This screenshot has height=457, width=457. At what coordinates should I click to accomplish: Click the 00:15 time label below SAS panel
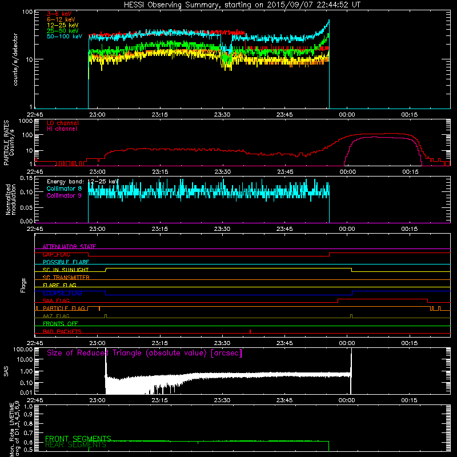pos(409,400)
